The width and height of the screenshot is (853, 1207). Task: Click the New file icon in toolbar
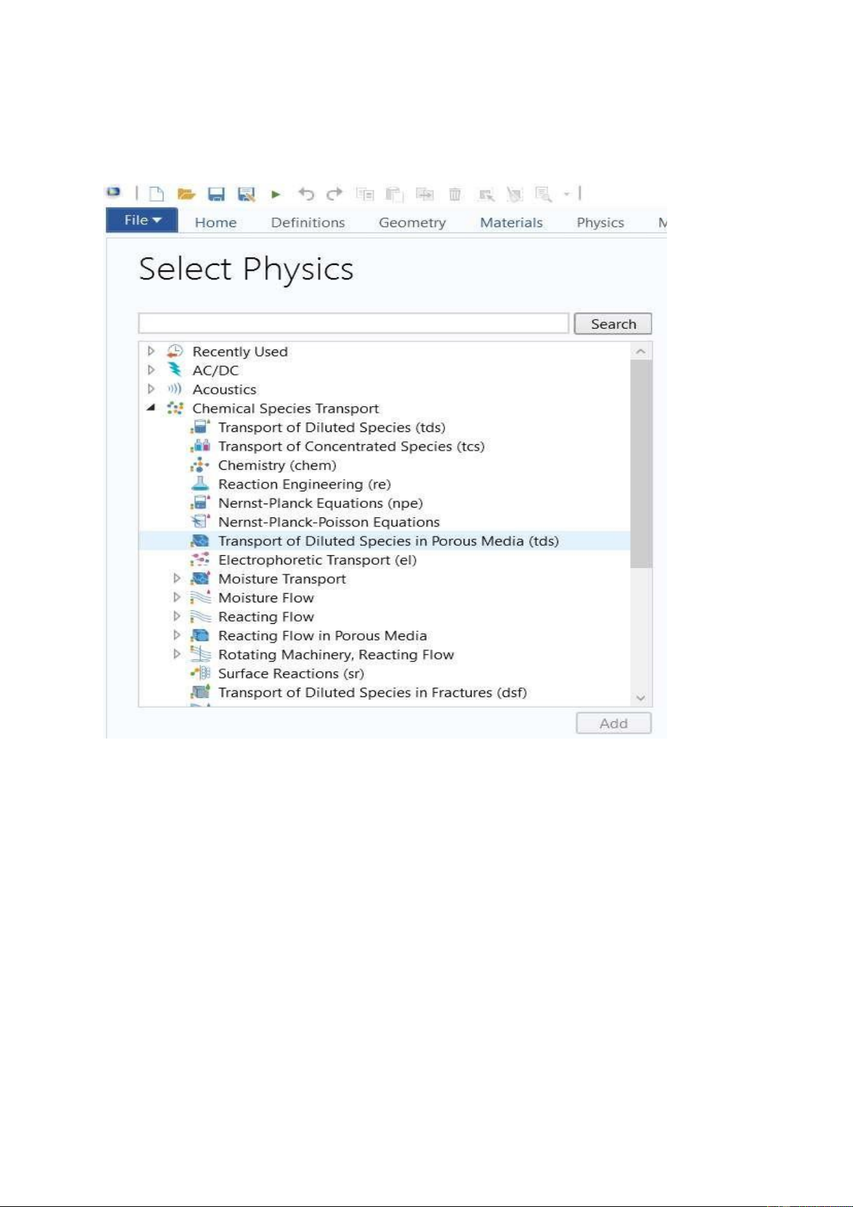click(157, 194)
